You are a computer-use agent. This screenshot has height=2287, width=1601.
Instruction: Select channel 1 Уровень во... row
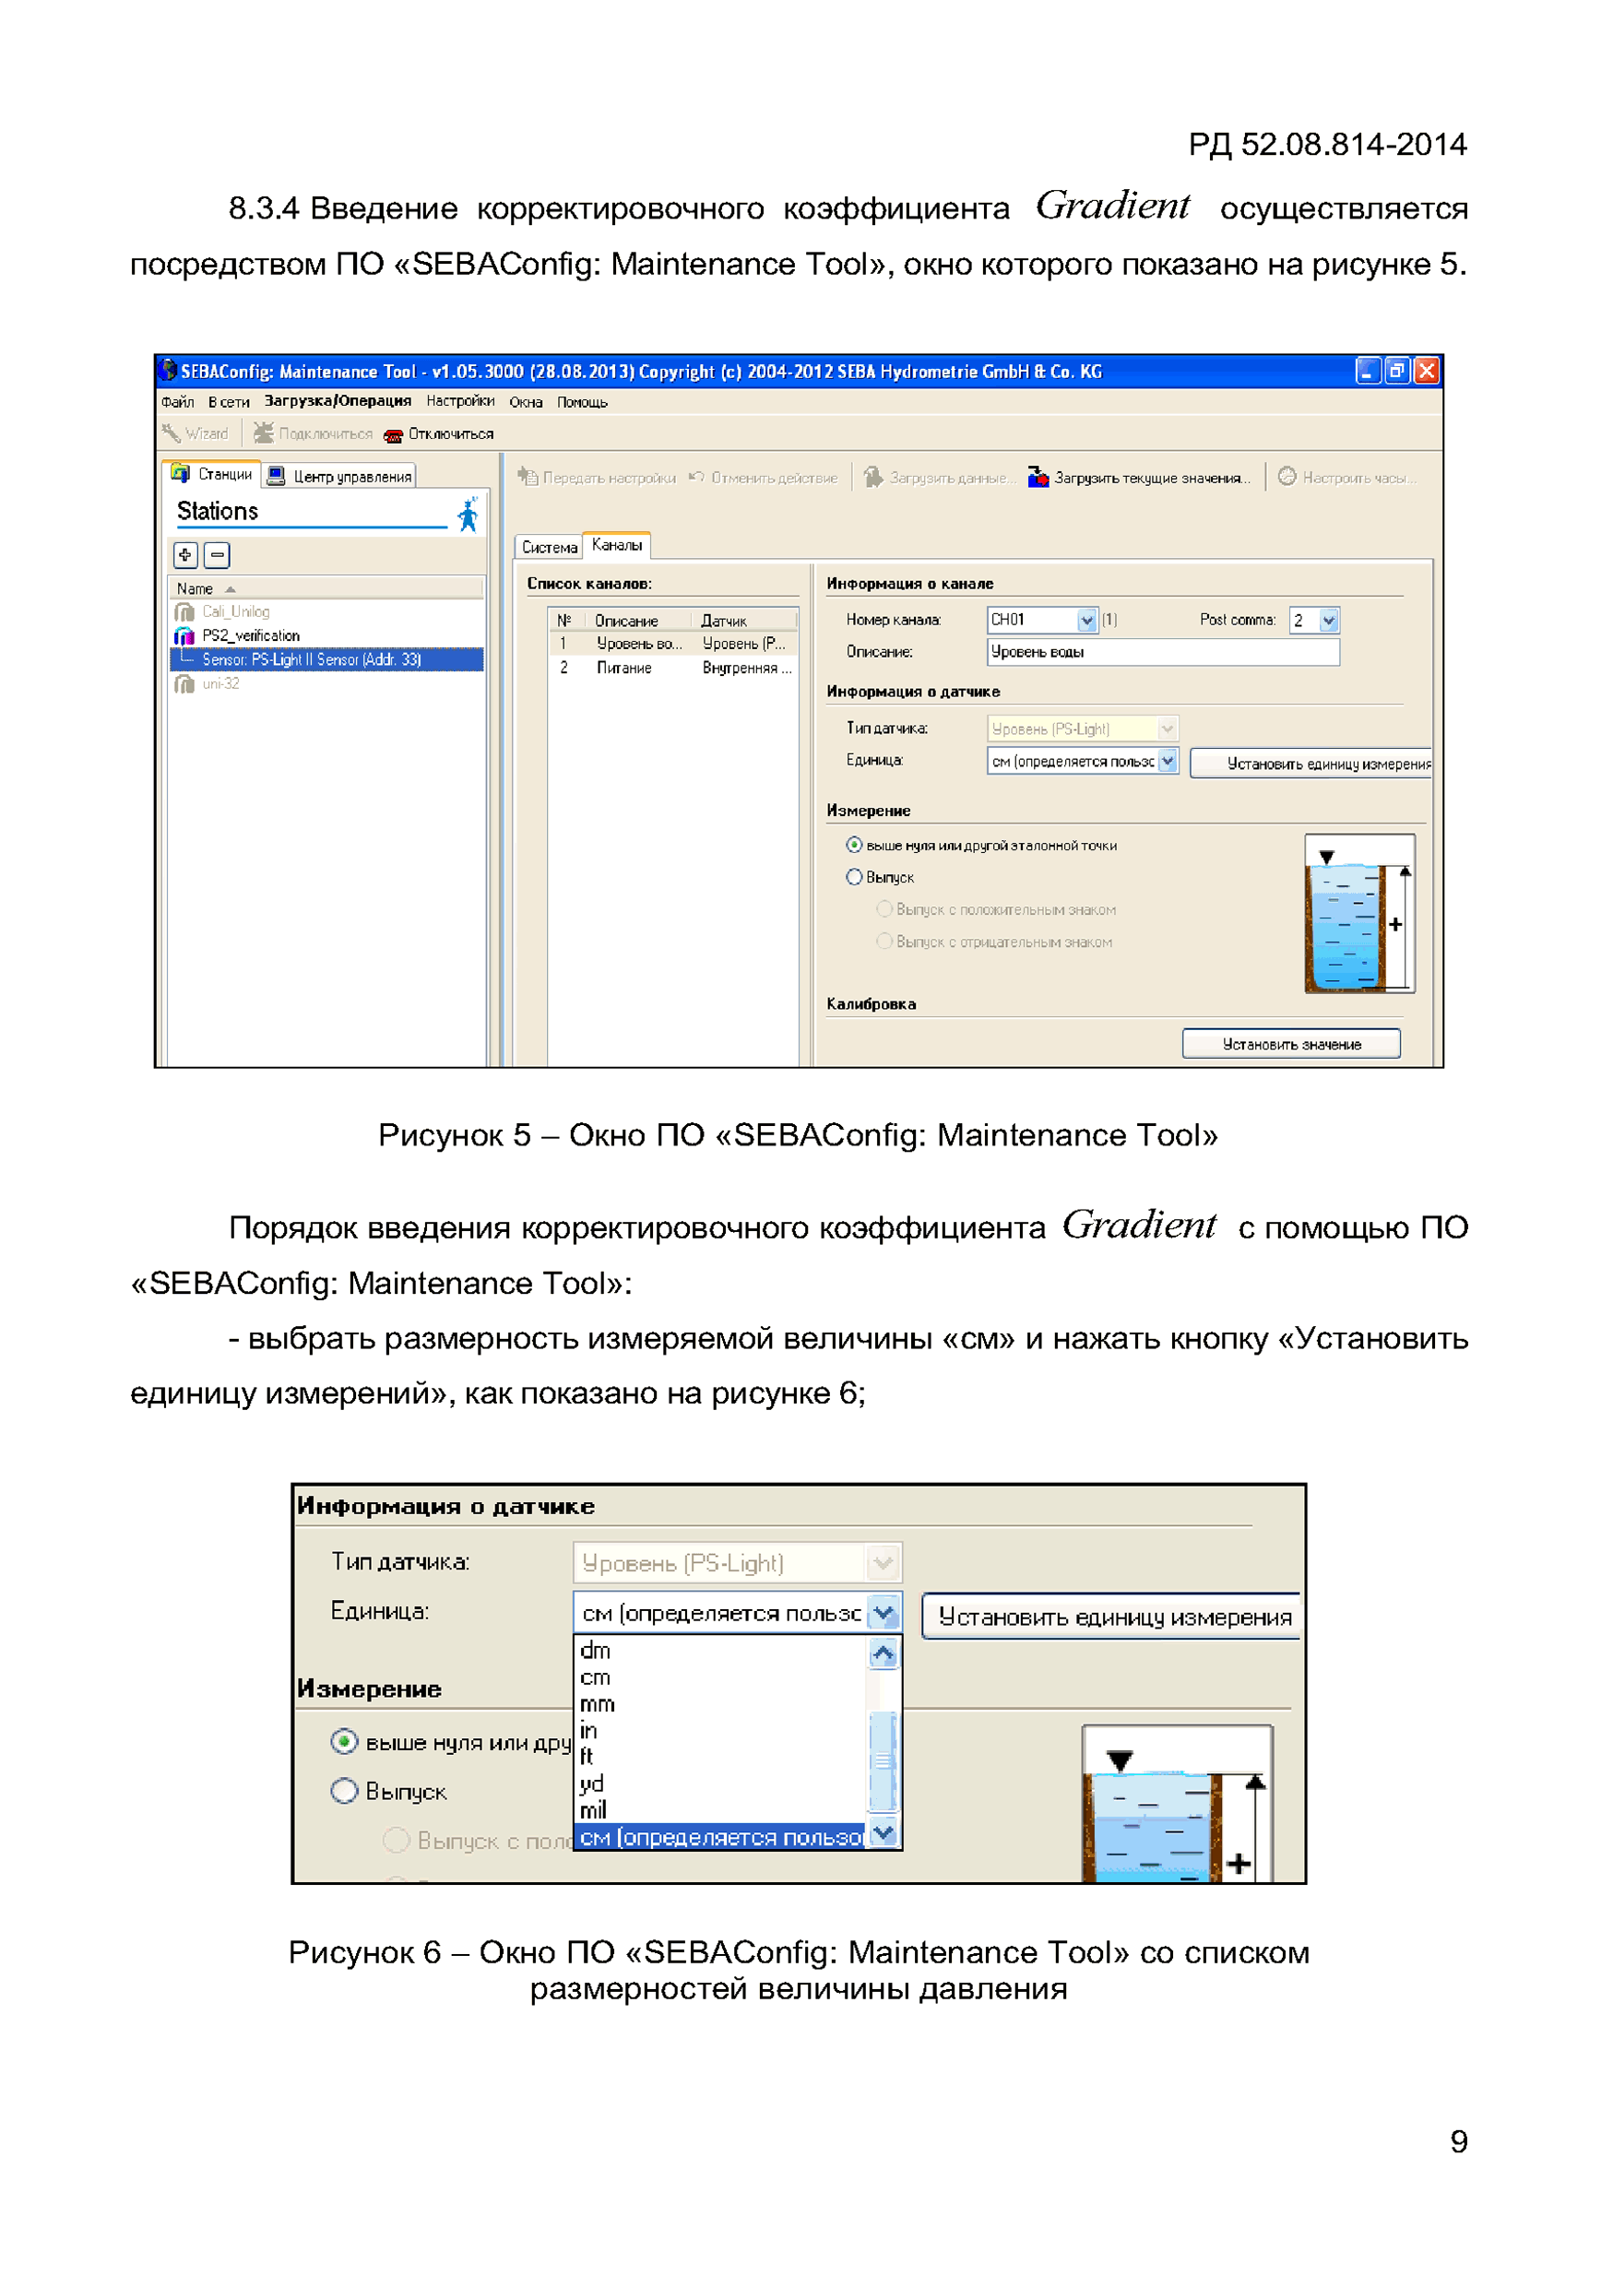click(x=673, y=644)
